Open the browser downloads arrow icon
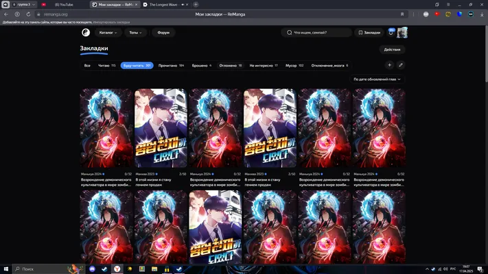 482,14
